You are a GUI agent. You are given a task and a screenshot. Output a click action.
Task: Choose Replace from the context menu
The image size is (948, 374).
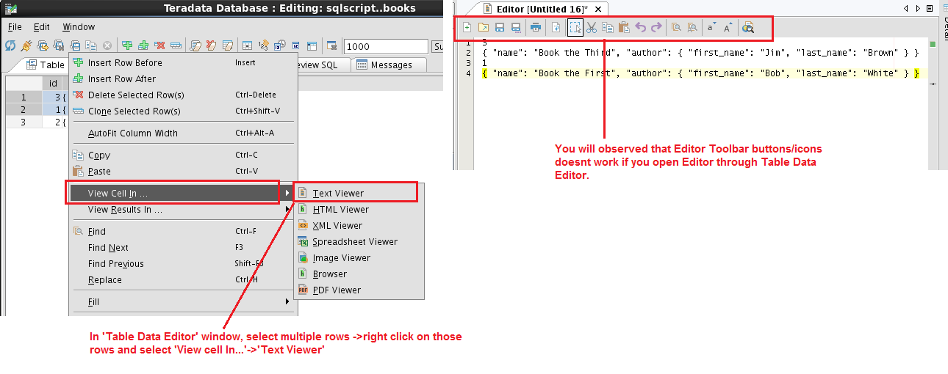pyautogui.click(x=183, y=279)
